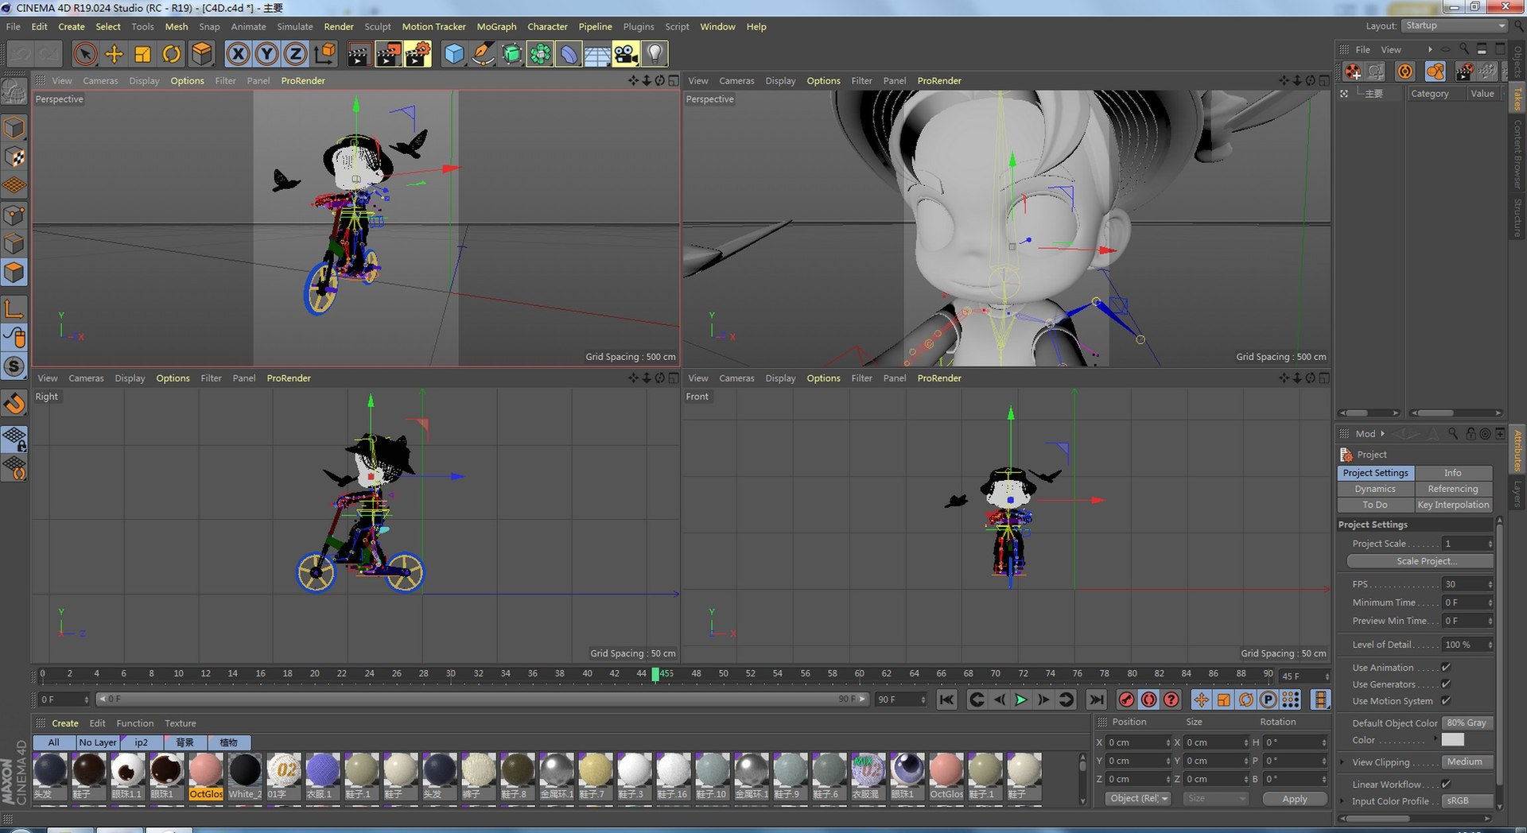
Task: Open the Character menu
Action: 547,27
